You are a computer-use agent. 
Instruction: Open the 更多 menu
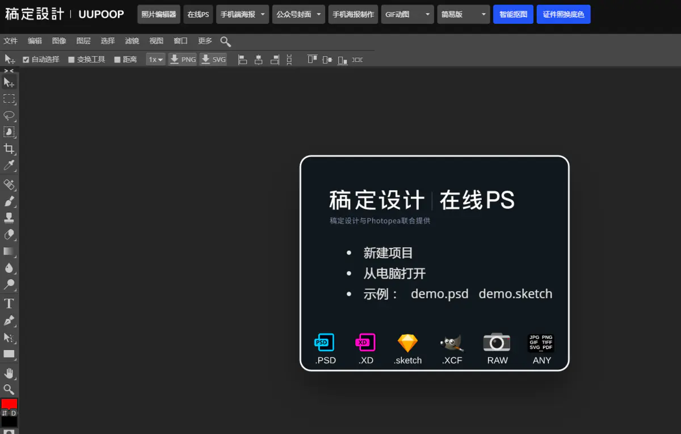205,41
